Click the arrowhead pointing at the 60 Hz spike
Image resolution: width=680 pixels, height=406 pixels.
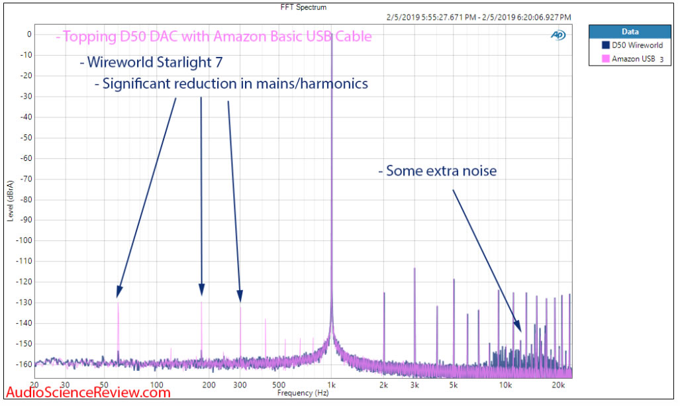[x=119, y=291]
